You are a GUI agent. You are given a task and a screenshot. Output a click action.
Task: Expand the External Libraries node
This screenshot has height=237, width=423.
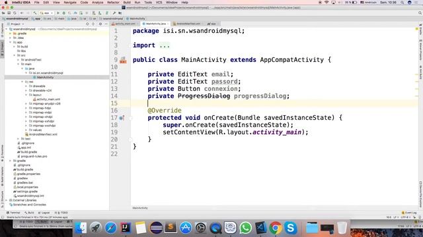7,200
